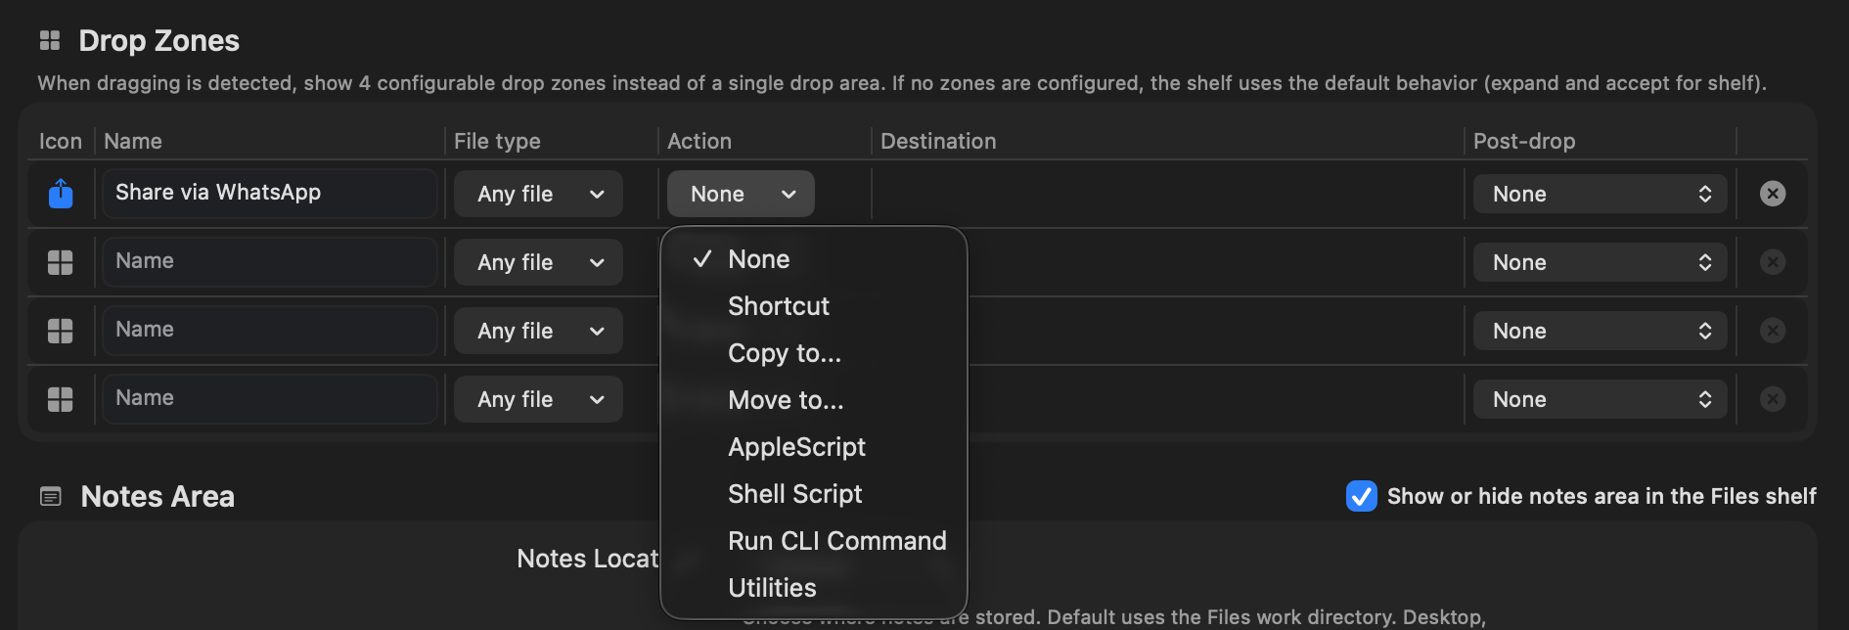The width and height of the screenshot is (1849, 630).
Task: Open the Any file dropdown for Share via WhatsApp
Action: (537, 194)
